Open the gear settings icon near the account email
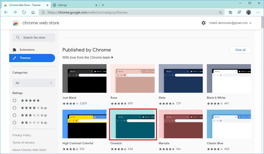 click(203, 23)
